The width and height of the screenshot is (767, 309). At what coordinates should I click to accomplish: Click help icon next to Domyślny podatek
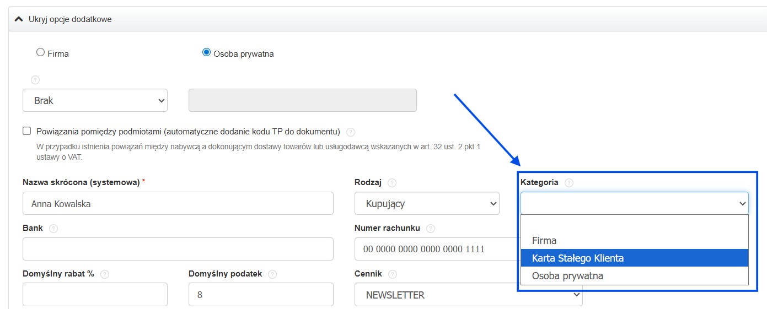272,274
